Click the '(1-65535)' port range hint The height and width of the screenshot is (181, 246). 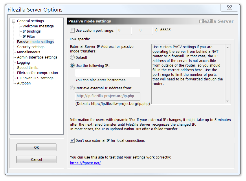163,30
